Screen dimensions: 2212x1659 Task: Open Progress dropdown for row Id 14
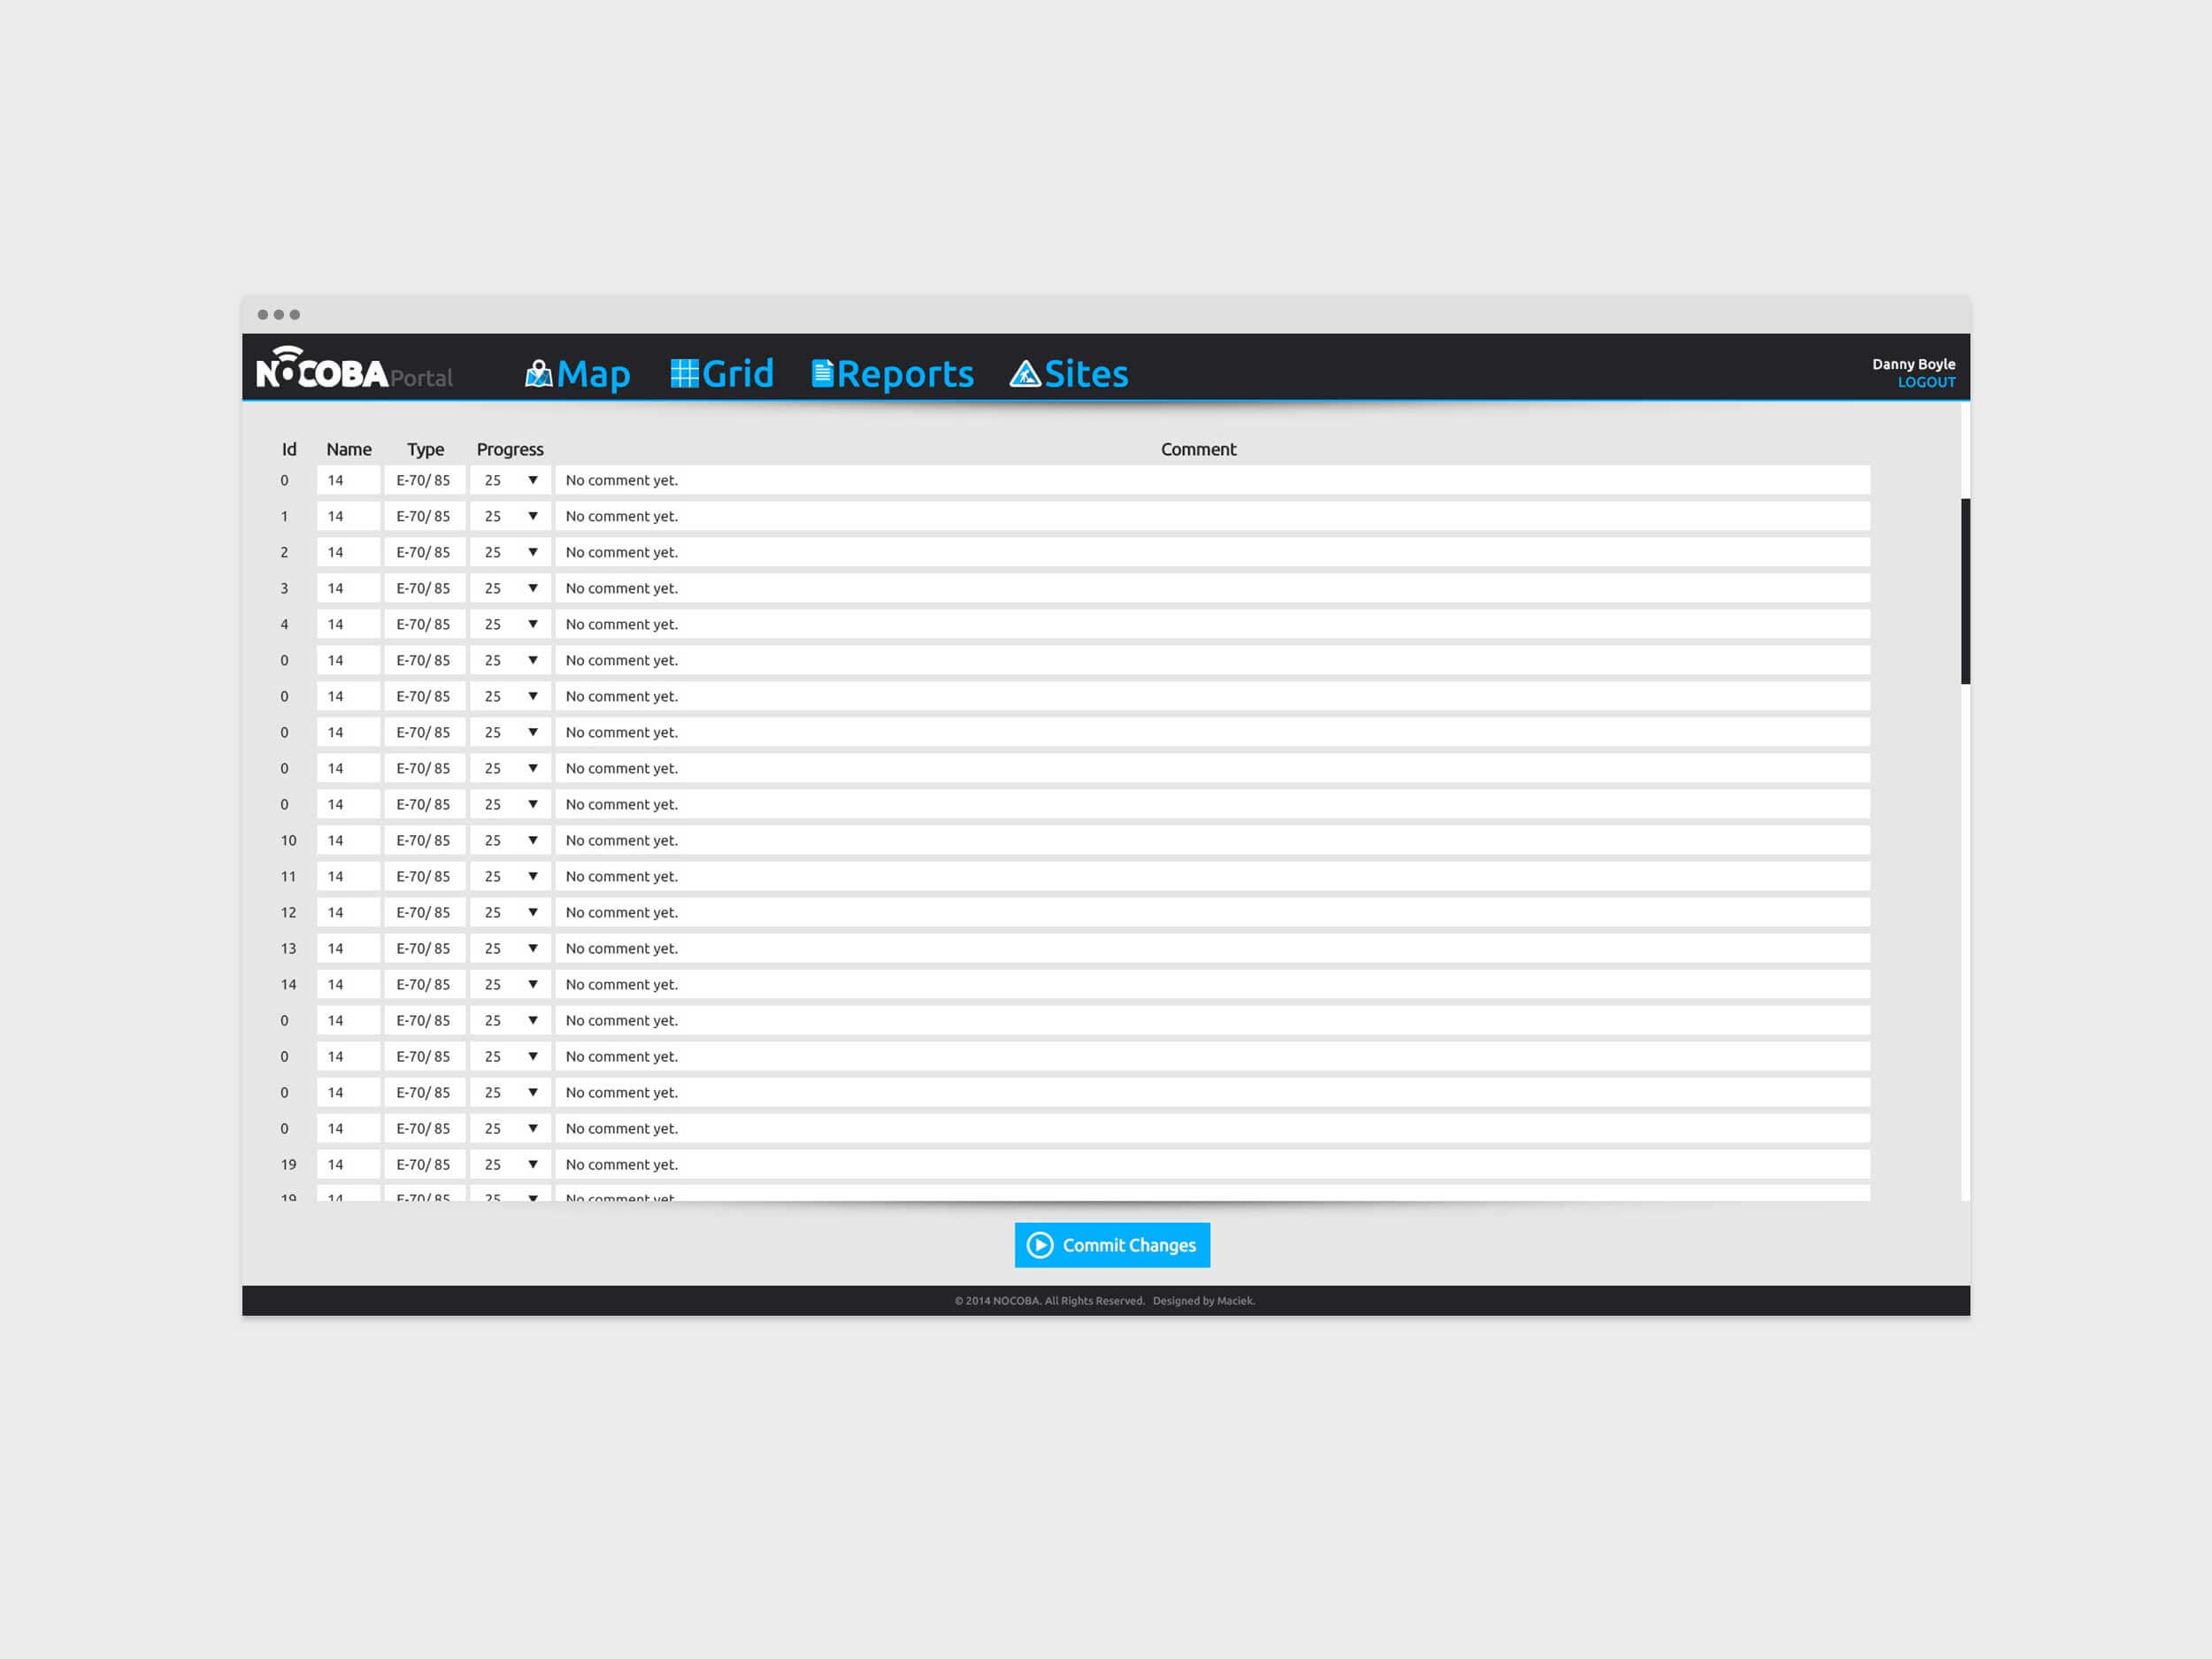532,984
